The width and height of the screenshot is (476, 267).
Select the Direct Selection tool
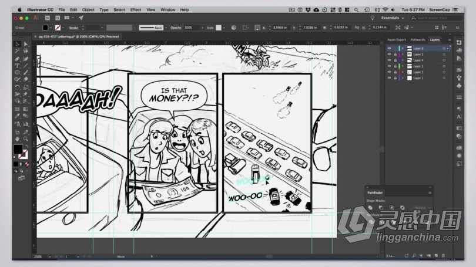click(x=26, y=44)
